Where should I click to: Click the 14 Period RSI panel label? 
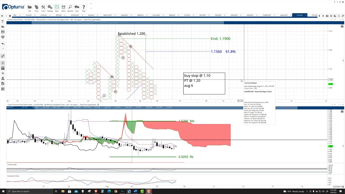[x=12, y=164]
